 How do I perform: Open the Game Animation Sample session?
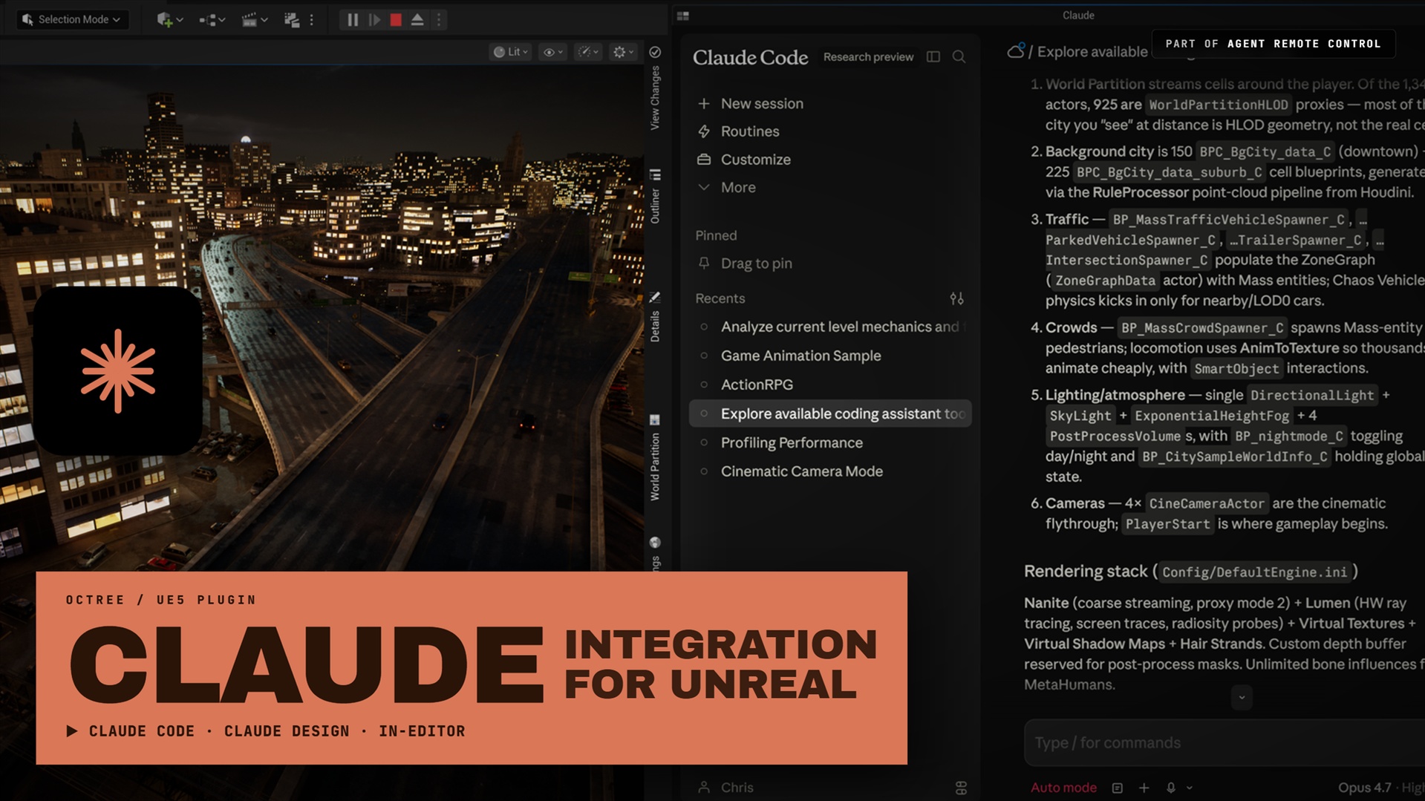830,356
